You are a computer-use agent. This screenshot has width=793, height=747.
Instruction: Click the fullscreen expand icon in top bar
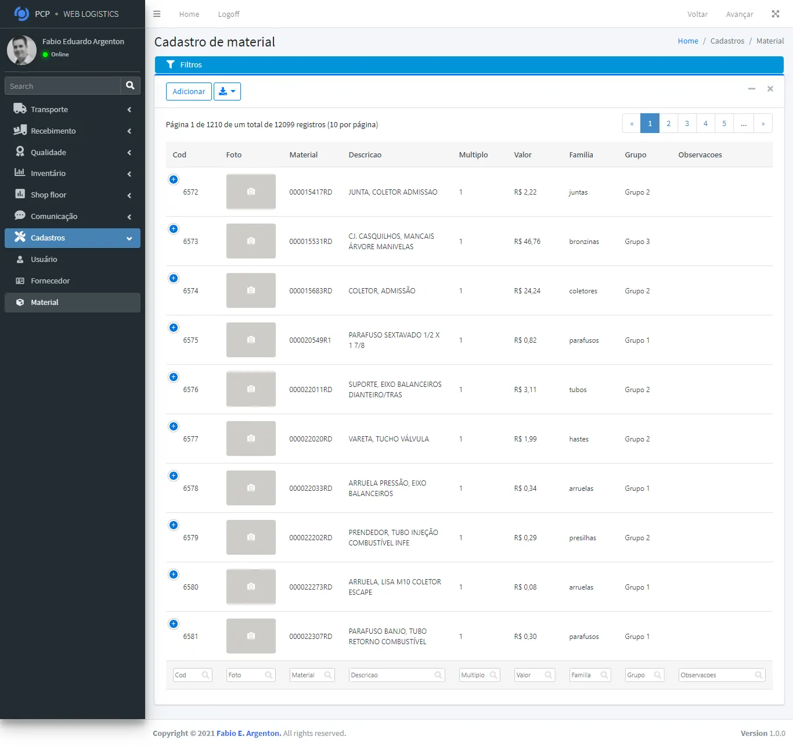pos(775,14)
